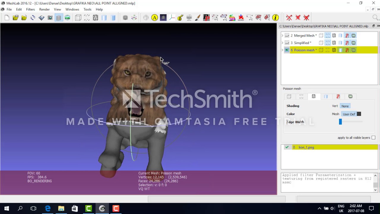Image resolution: width=380 pixels, height=214 pixels.
Task: Enable wireframe render mode in toolbar
Action: coord(95,18)
